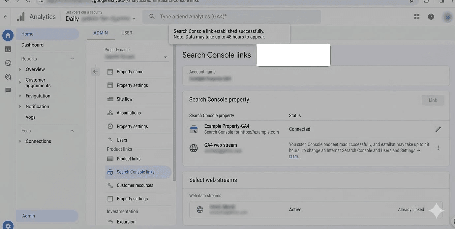Open the settings gear at bottom left
Image resolution: width=455 pixels, height=229 pixels.
click(8, 226)
